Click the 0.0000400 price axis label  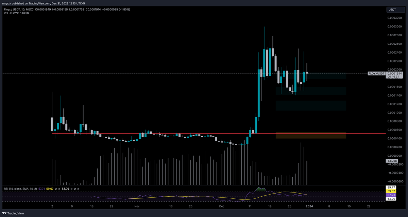tap(394, 139)
